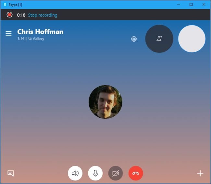
Task: Click the Chris Hoffman name header
Action: (40, 32)
